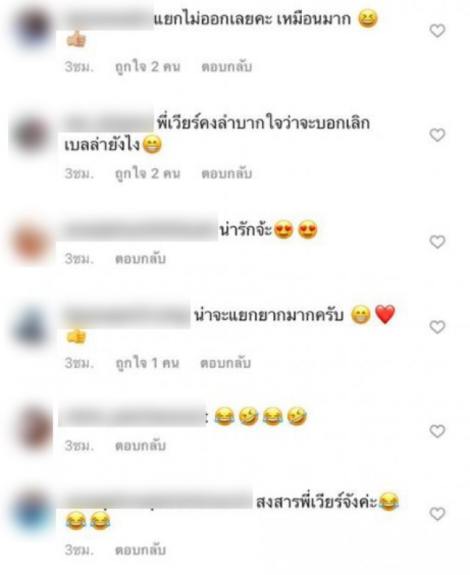Open the profile picture of the first commenter
Image resolution: width=470 pixels, height=575 pixels.
click(32, 28)
